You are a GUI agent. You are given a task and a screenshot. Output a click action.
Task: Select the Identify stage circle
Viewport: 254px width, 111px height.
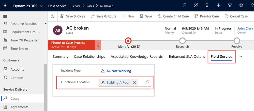128,41
